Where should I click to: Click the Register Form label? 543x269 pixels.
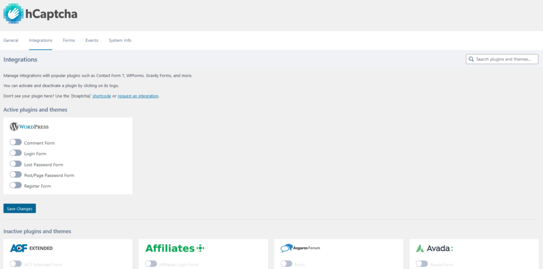pyautogui.click(x=38, y=186)
